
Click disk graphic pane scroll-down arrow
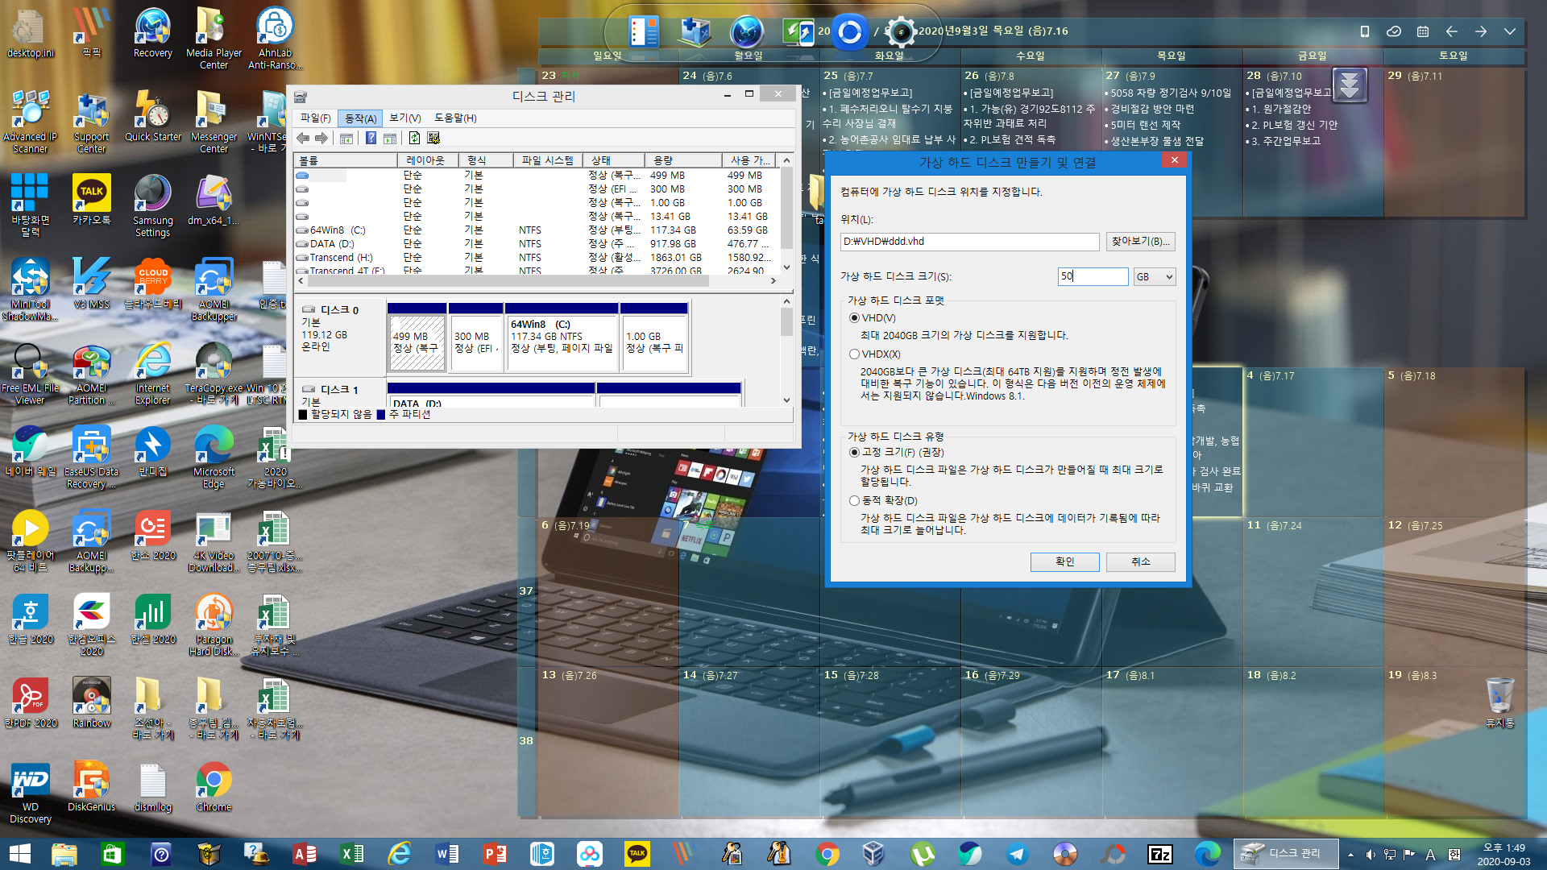786,400
